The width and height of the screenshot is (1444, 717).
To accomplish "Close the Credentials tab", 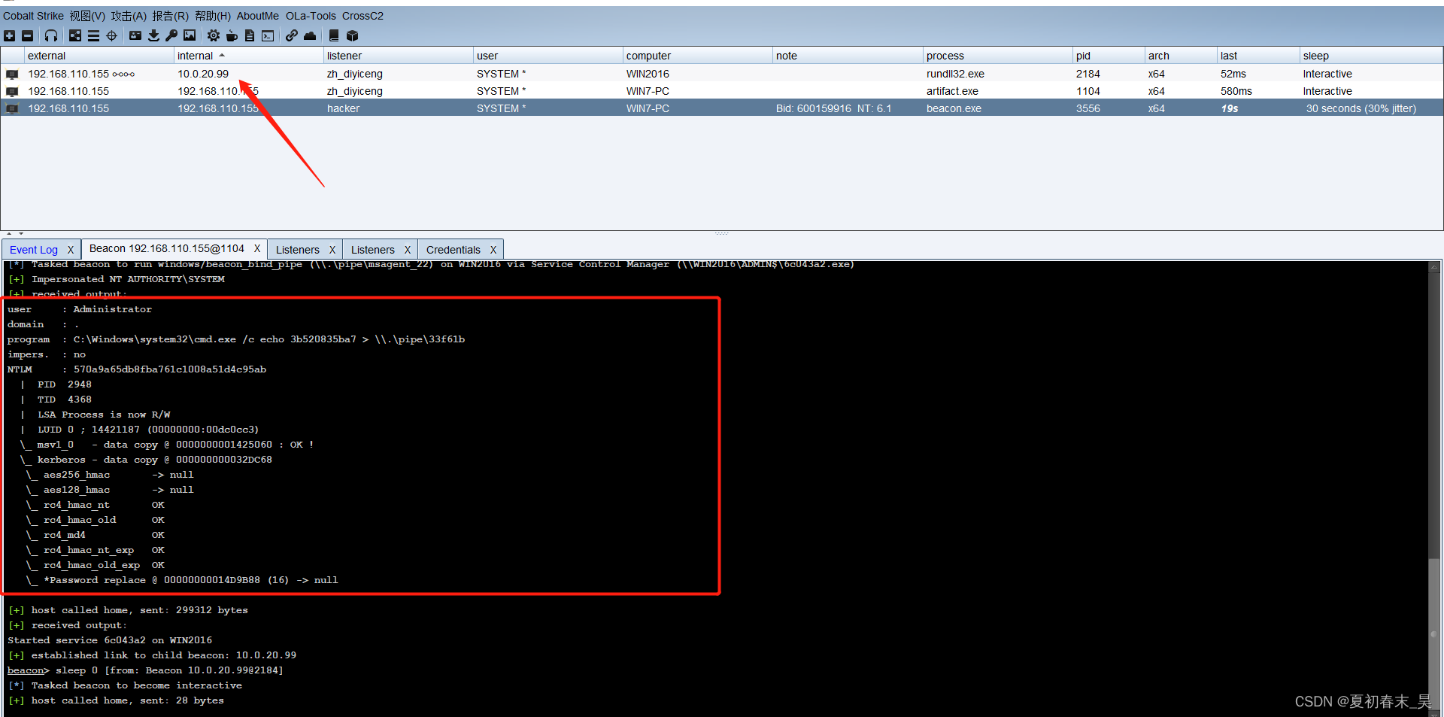I will coord(493,250).
